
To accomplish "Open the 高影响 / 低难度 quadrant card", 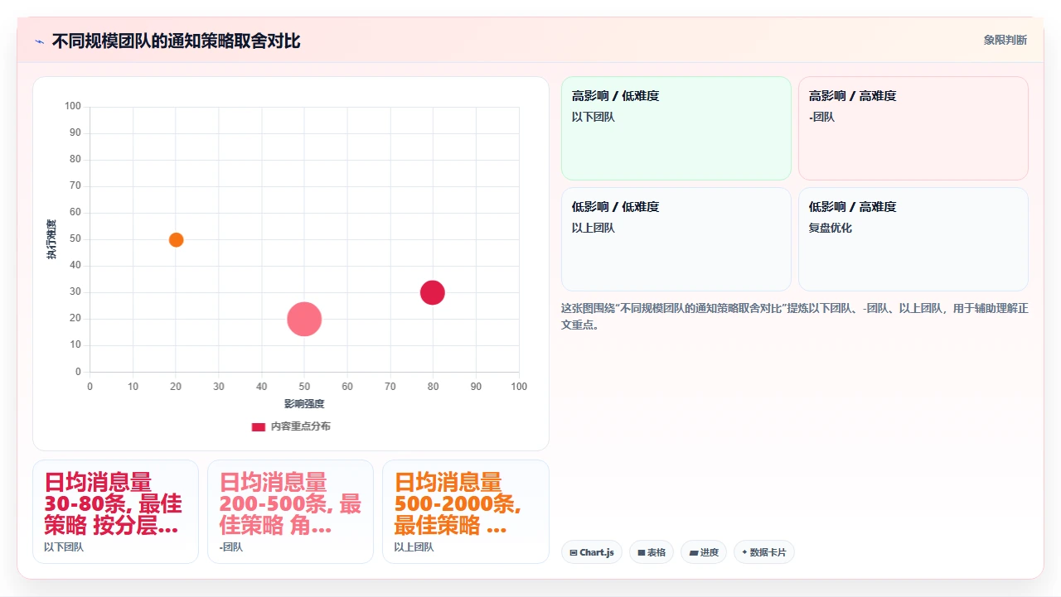I will (676, 128).
